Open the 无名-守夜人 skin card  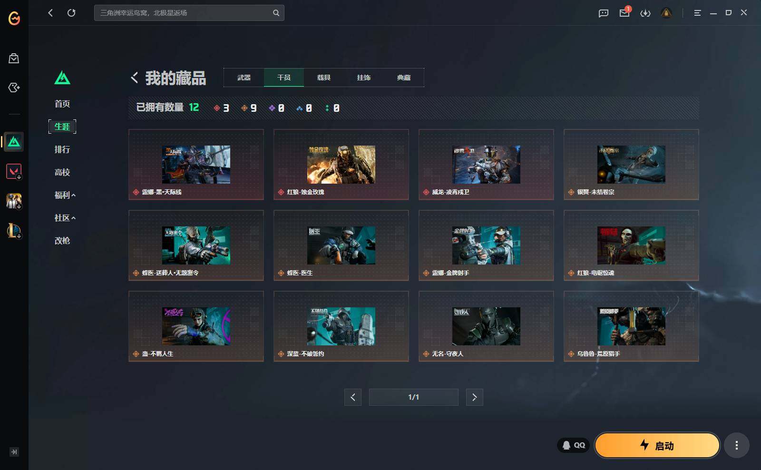point(486,326)
